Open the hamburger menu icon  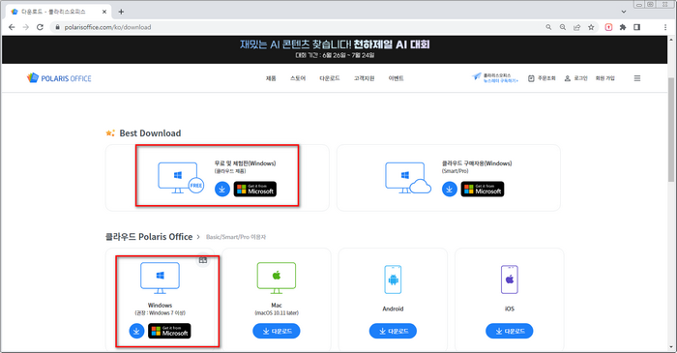click(x=636, y=78)
